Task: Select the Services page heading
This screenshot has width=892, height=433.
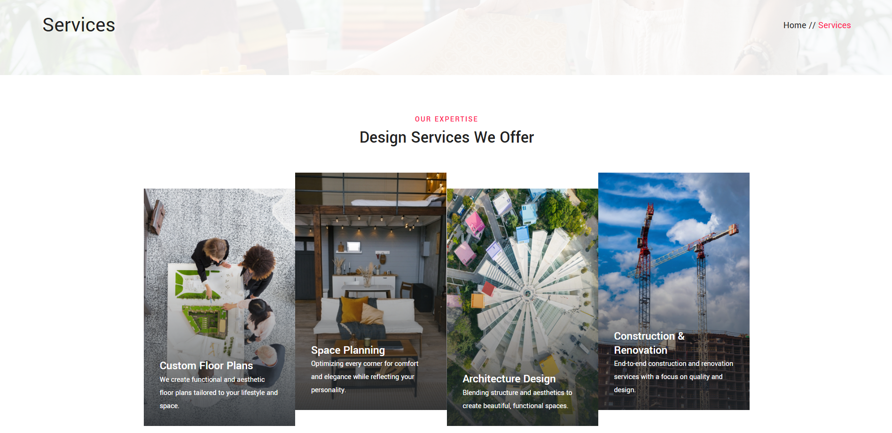Action: pyautogui.click(x=79, y=25)
